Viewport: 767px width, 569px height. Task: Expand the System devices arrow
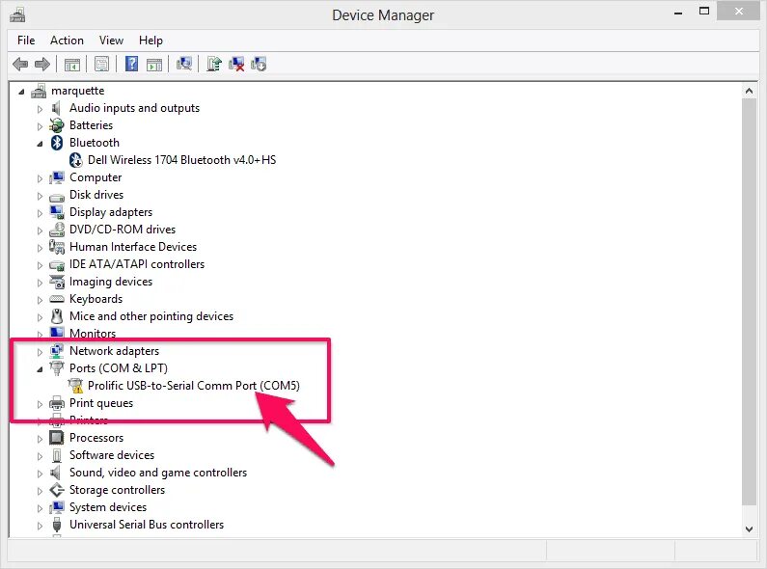41,508
